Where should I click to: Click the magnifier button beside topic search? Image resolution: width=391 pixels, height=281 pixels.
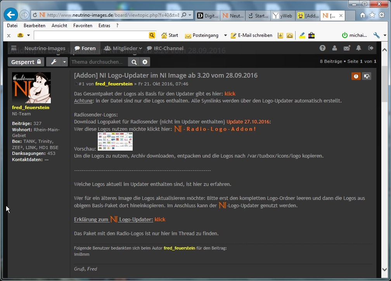[134, 62]
